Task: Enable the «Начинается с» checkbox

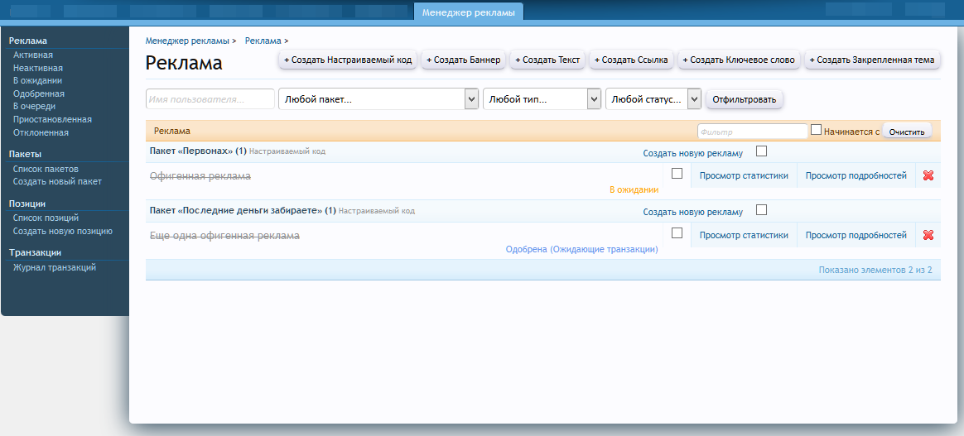Action: pyautogui.click(x=817, y=130)
